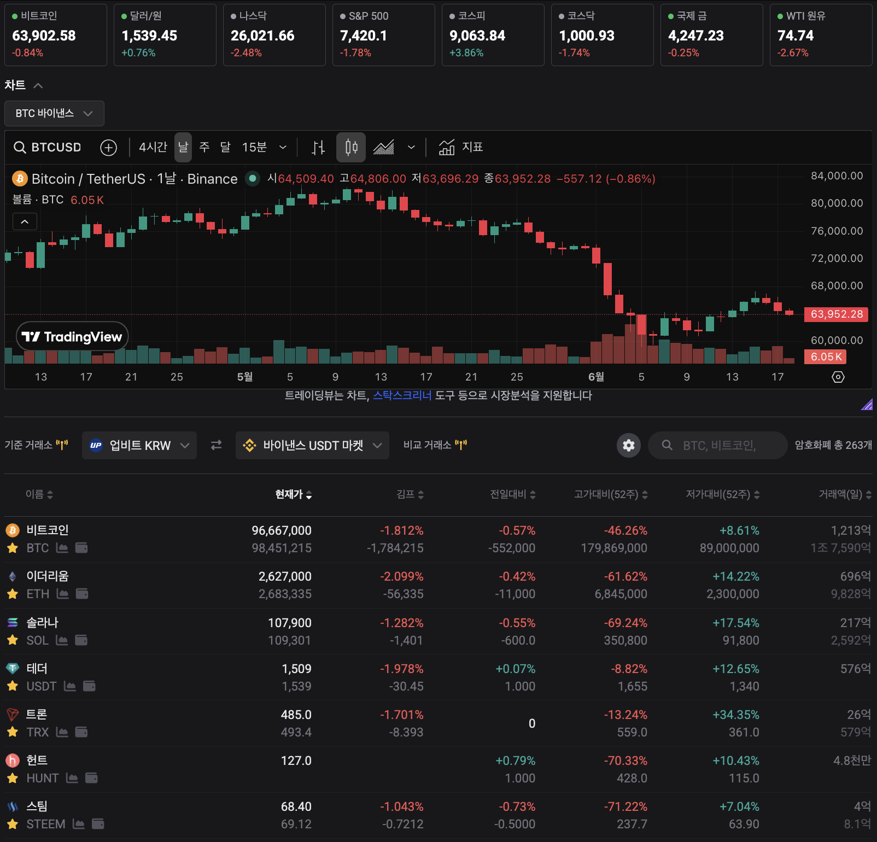Select the candlestick chart style icon
877x842 pixels.
tap(351, 148)
